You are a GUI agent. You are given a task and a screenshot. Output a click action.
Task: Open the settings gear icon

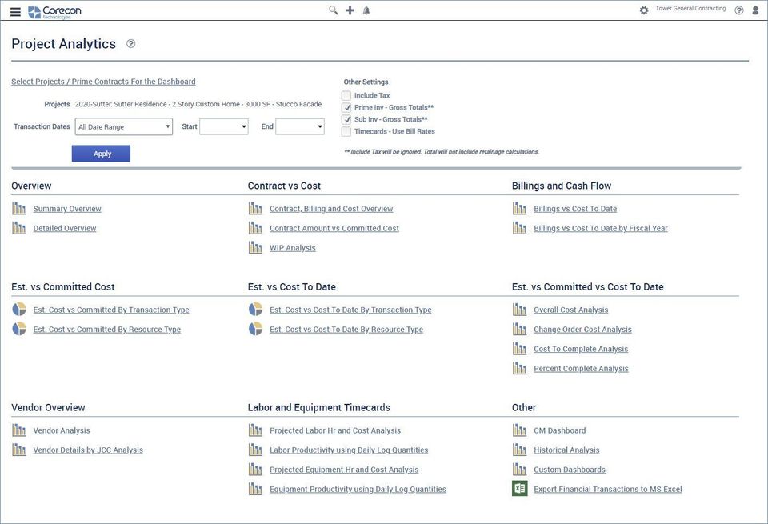point(644,10)
